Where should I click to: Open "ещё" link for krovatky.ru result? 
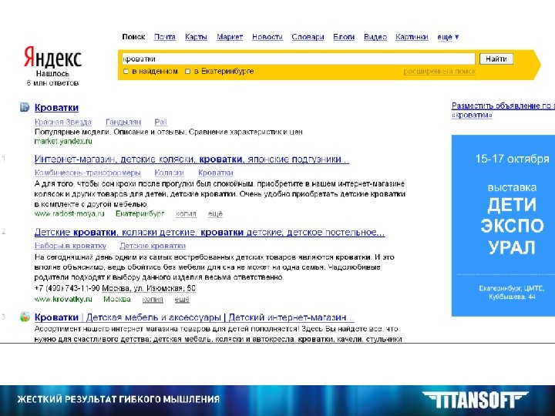tap(182, 299)
